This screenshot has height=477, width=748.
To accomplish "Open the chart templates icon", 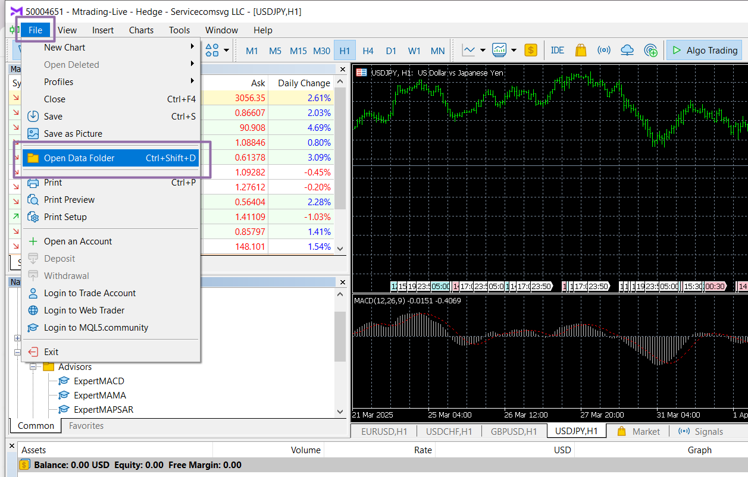I will pos(499,50).
